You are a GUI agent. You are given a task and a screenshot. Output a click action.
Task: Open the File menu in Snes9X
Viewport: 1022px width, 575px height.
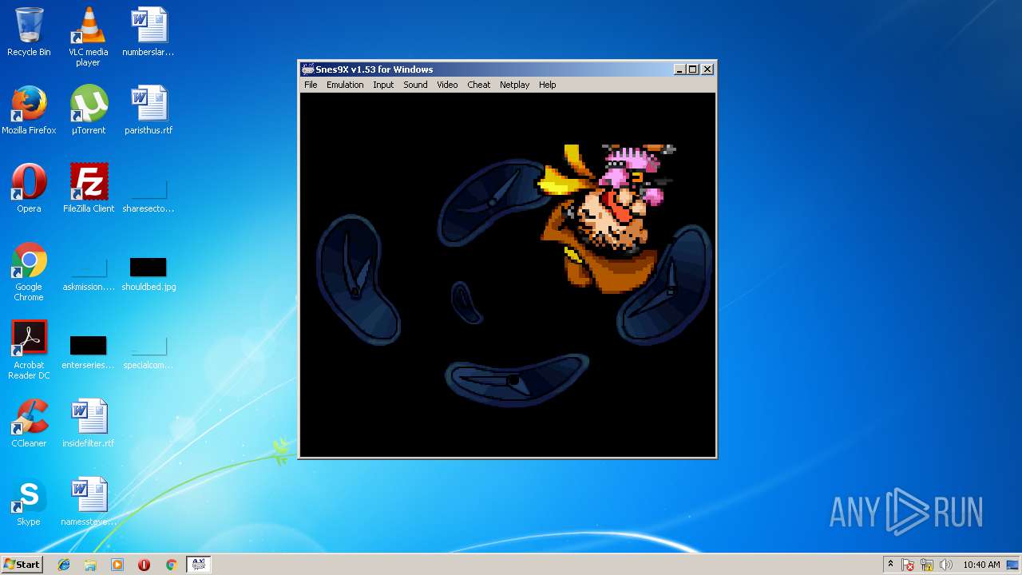[311, 85]
